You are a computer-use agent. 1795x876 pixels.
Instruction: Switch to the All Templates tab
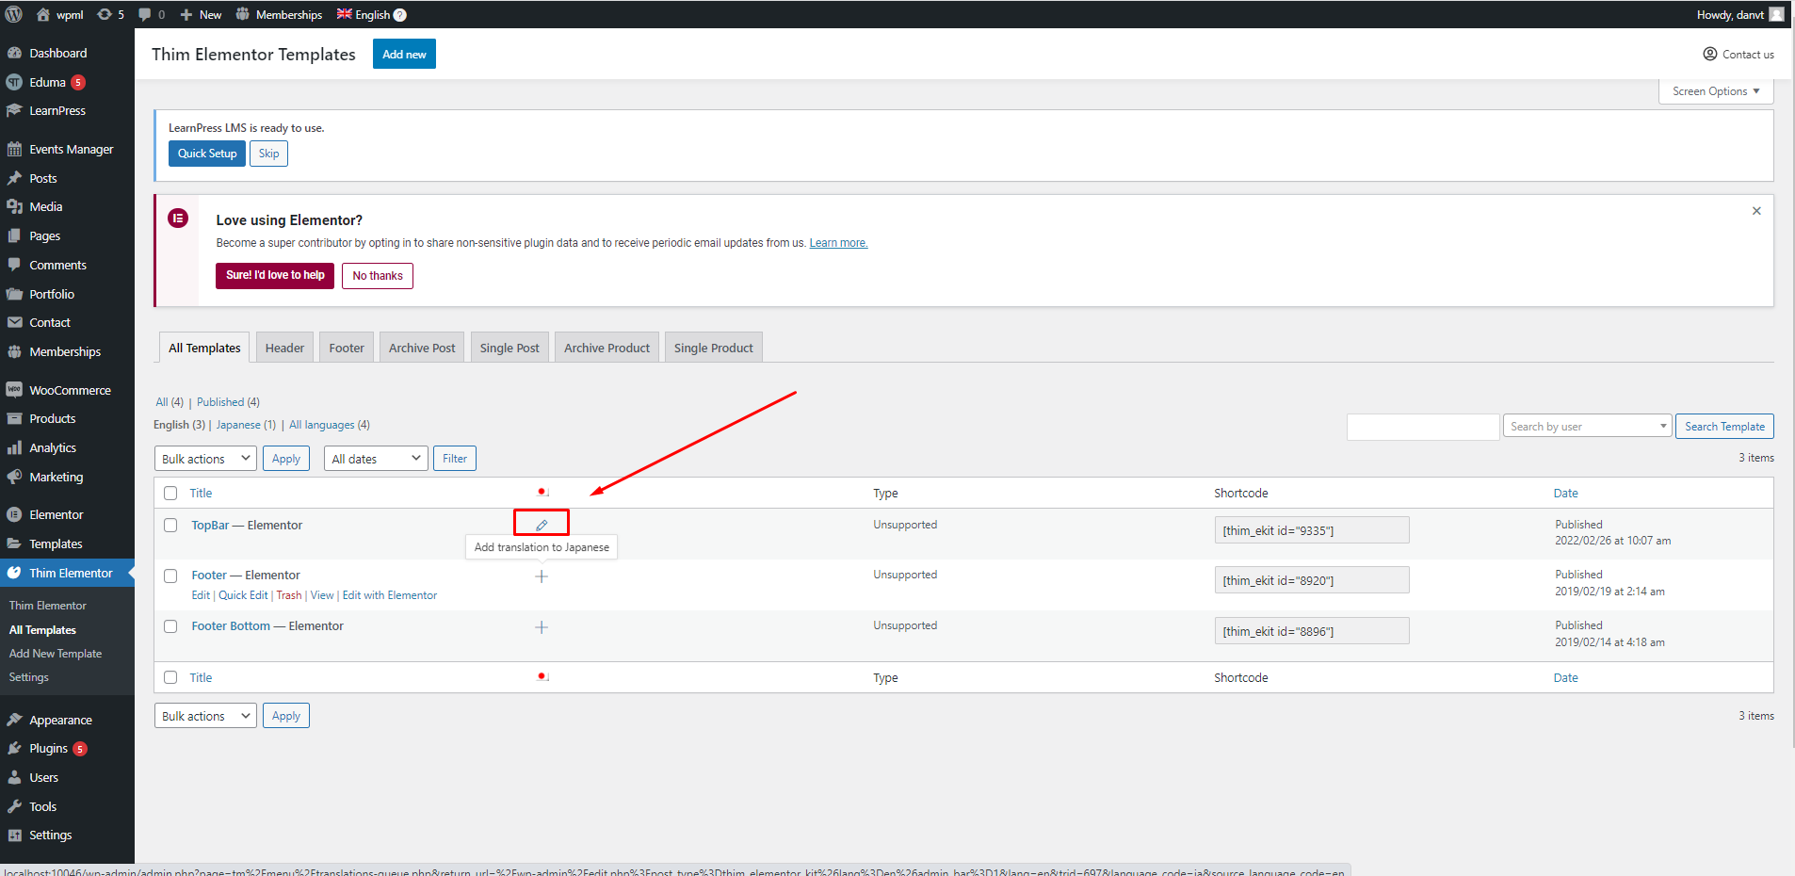coord(204,348)
